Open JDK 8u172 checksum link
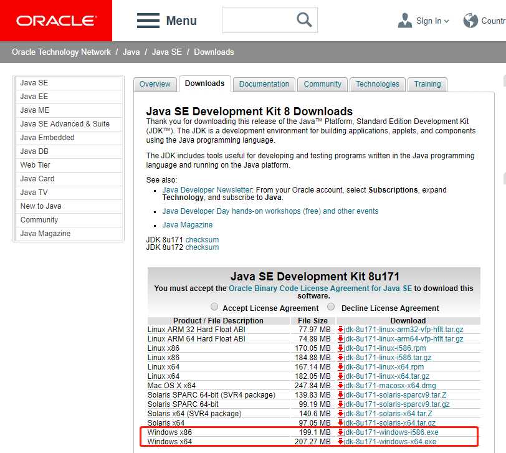Image resolution: width=506 pixels, height=453 pixels. click(202, 247)
